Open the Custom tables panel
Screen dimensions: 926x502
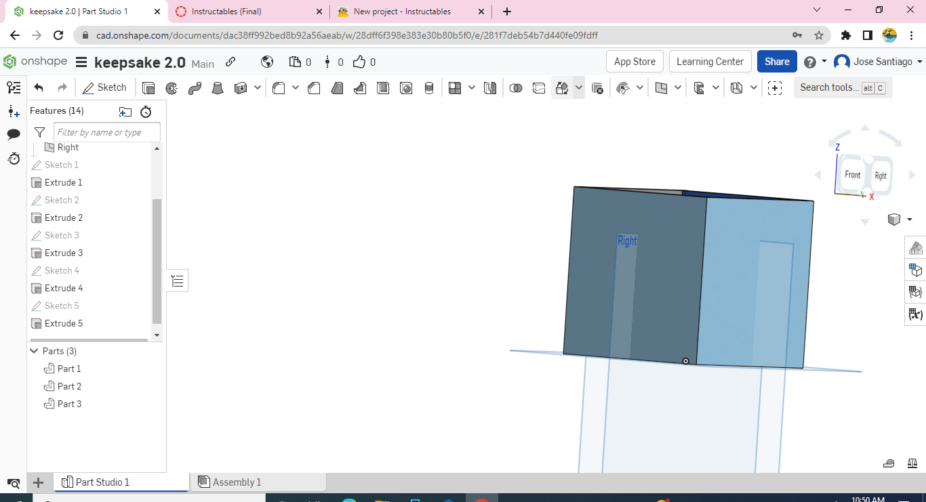[x=916, y=292]
